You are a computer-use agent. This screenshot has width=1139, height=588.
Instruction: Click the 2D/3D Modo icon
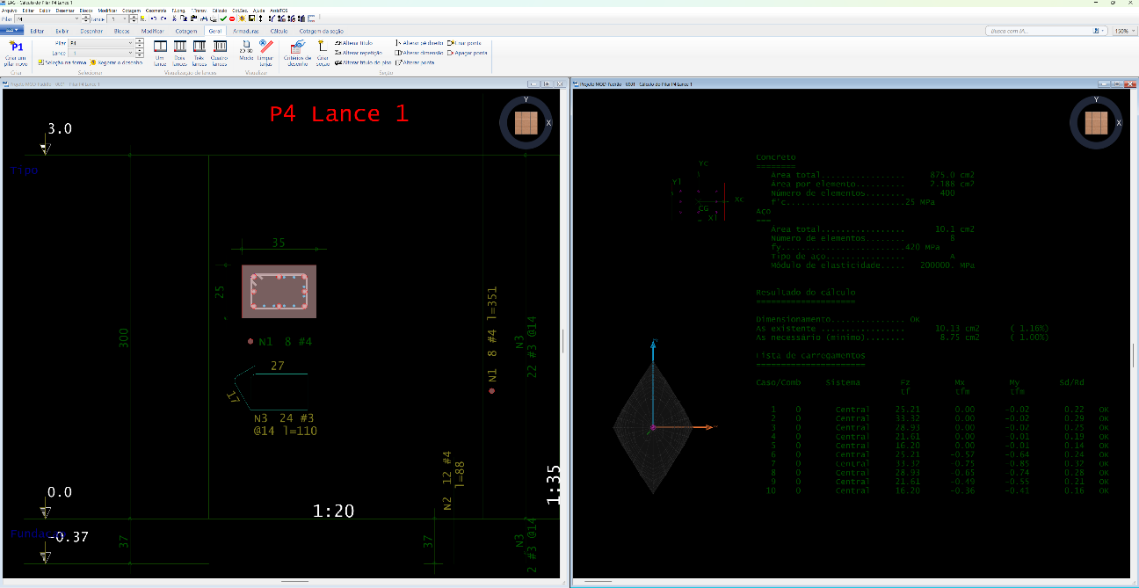click(x=246, y=52)
